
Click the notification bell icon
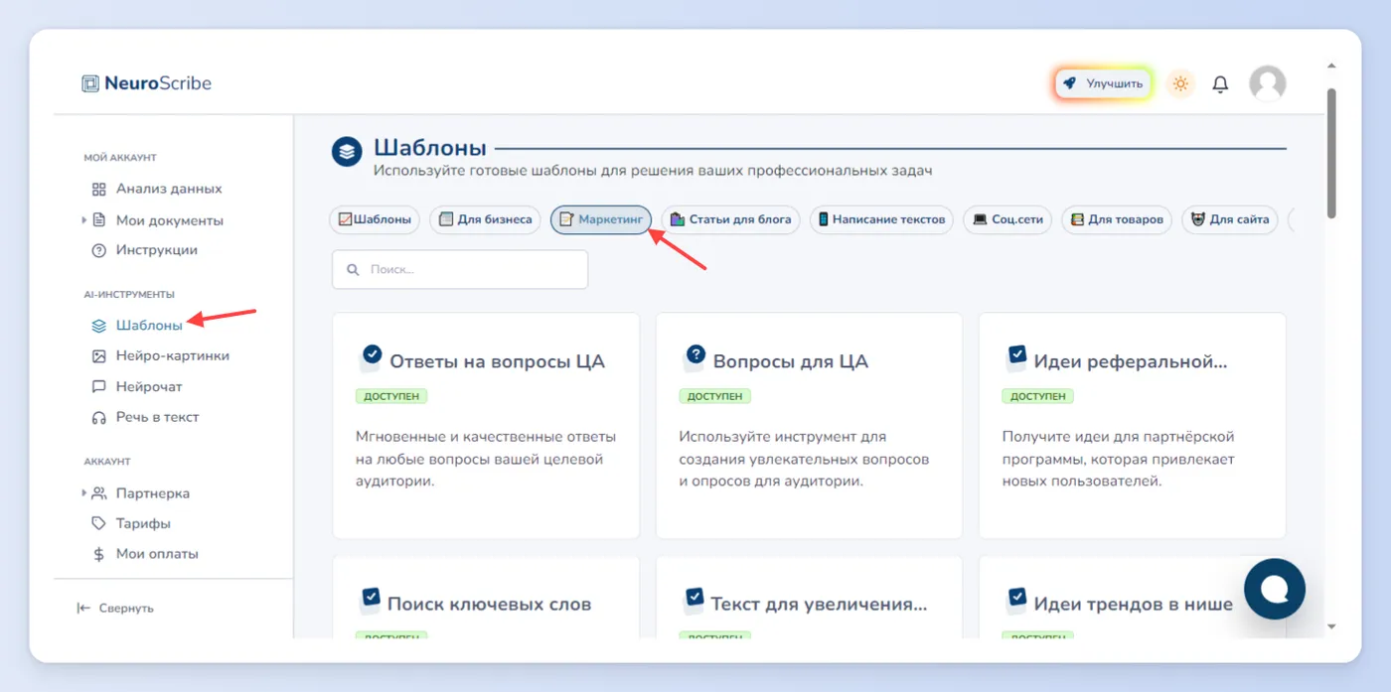coord(1220,84)
